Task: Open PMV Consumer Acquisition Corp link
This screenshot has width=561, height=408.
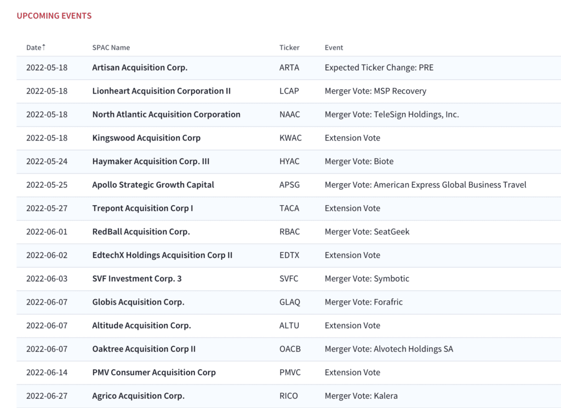Action: pos(154,372)
